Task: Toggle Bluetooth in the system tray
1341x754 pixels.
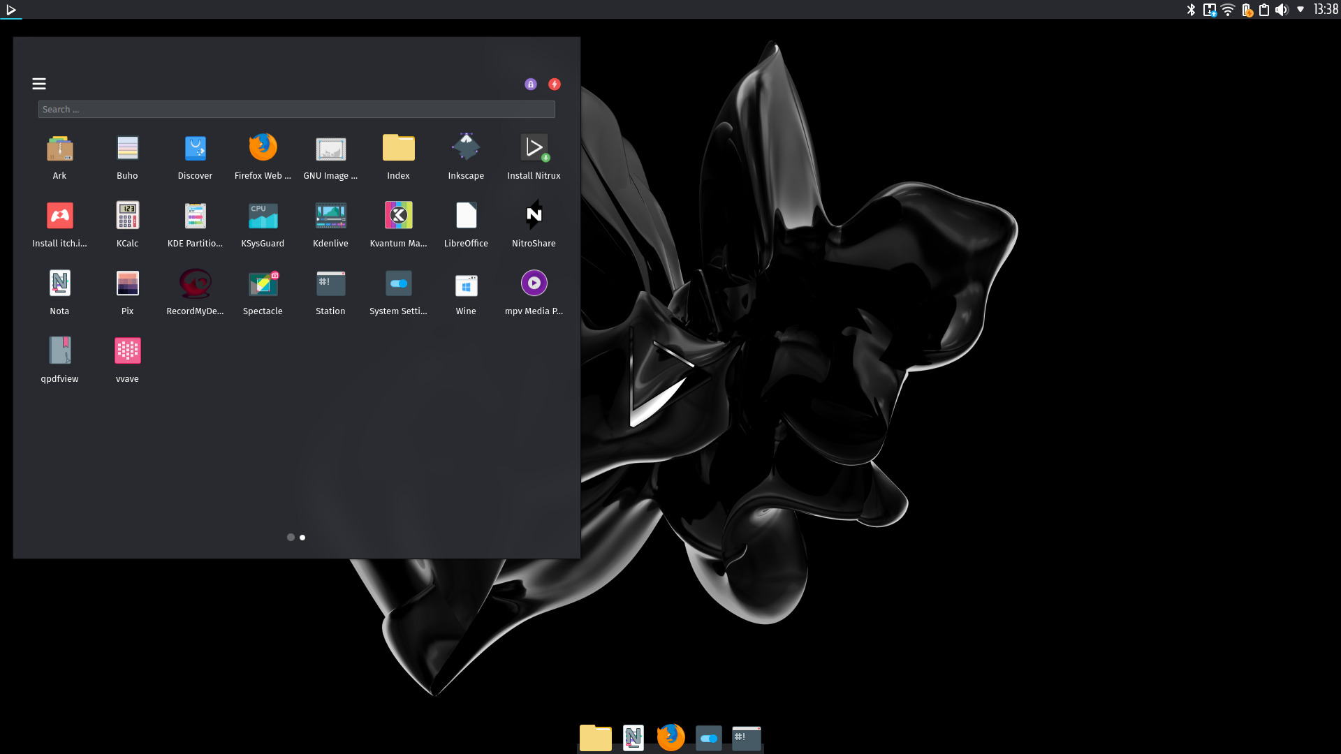Action: point(1190,10)
